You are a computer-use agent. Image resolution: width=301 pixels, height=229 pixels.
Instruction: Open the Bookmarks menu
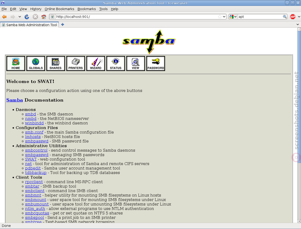click(x=87, y=9)
